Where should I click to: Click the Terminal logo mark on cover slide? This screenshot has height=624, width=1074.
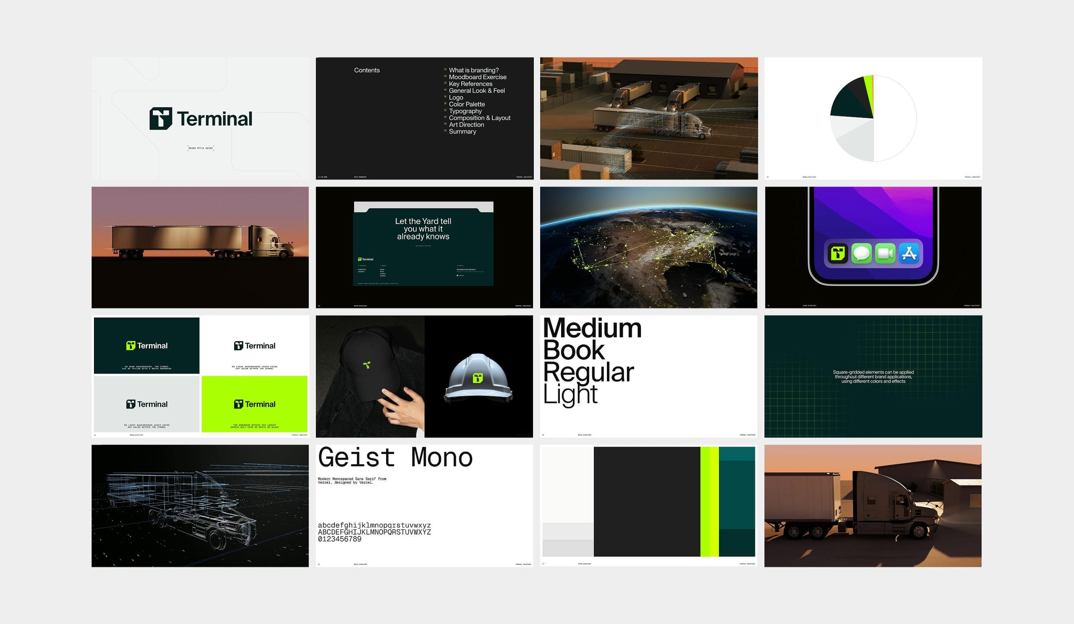click(x=161, y=118)
